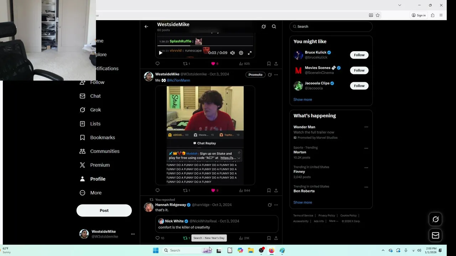Play the video in the top post
This screenshot has width=456, height=256.
tap(161, 53)
